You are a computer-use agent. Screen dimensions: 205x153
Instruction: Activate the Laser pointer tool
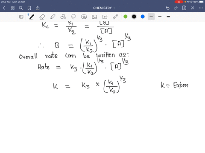coord(115,17)
